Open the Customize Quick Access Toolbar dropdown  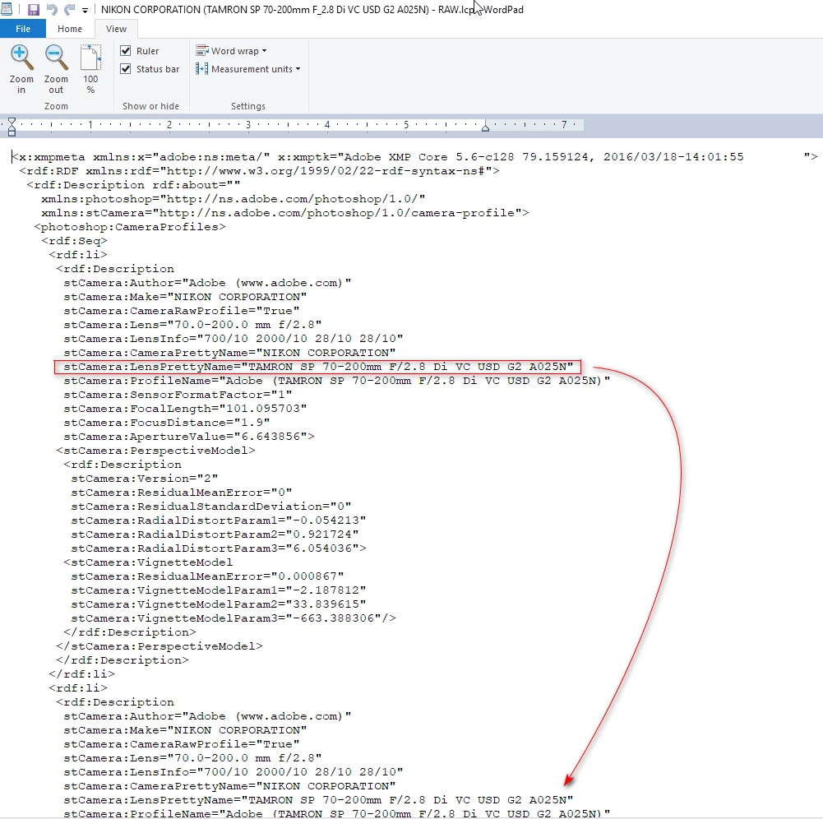coord(85,10)
